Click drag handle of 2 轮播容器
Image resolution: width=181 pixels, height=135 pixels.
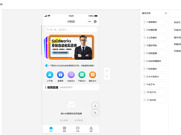(144, 30)
